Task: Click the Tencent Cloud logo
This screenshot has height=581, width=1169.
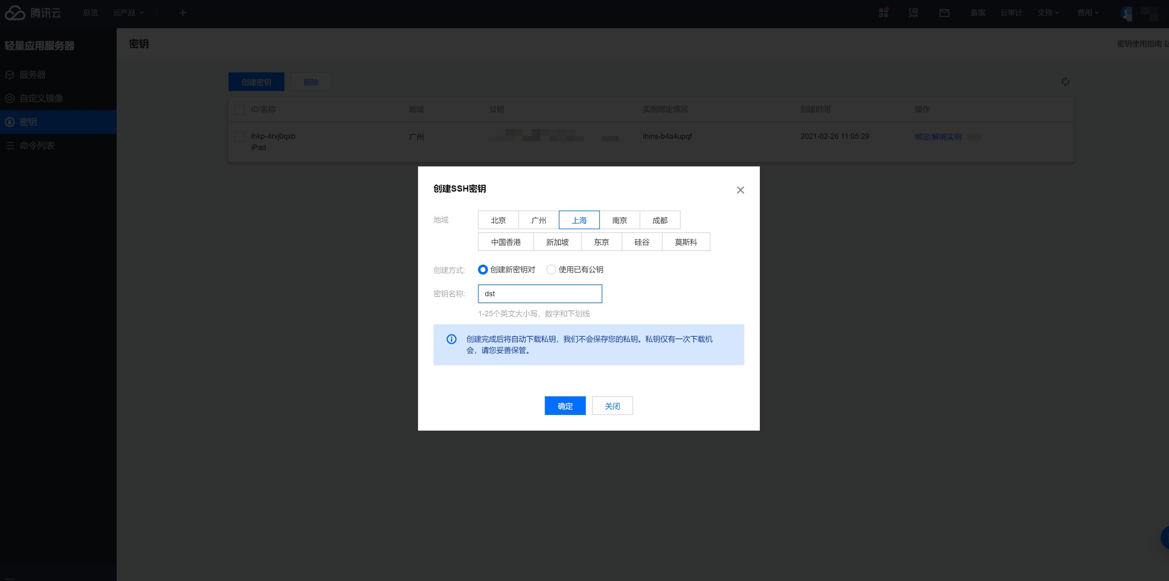Action: [33, 13]
